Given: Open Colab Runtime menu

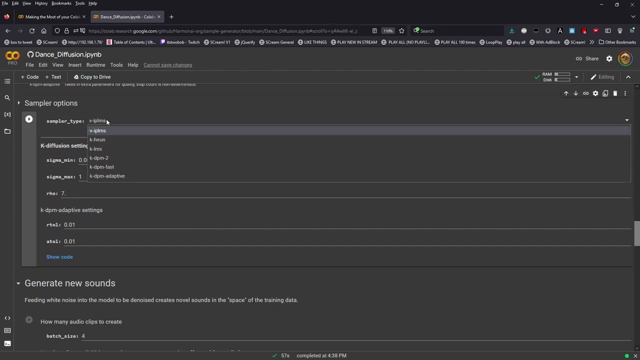Looking at the screenshot, I should coord(95,65).
